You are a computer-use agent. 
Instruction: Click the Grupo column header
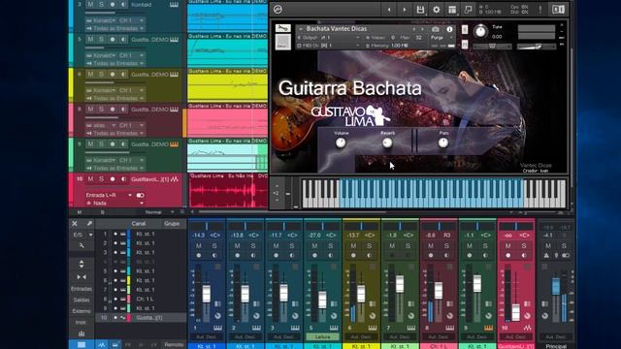(x=172, y=224)
